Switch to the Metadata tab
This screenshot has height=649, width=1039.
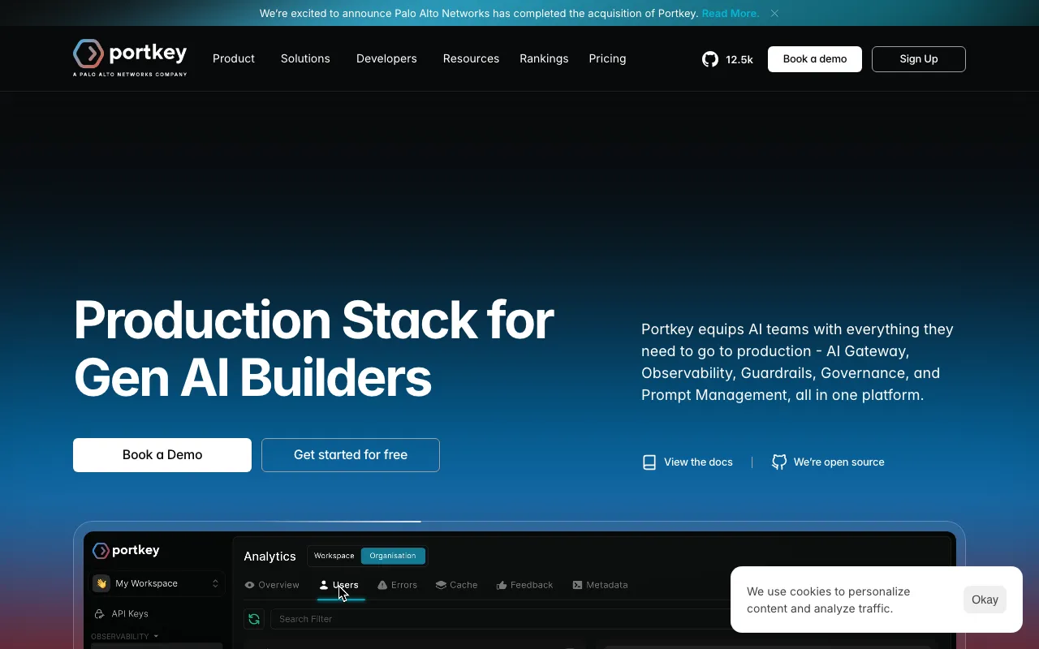[600, 585]
